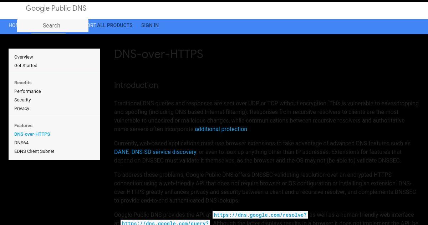Follow the DNS-SD service discovery link
Screen dimensions: 428x225
164,152
